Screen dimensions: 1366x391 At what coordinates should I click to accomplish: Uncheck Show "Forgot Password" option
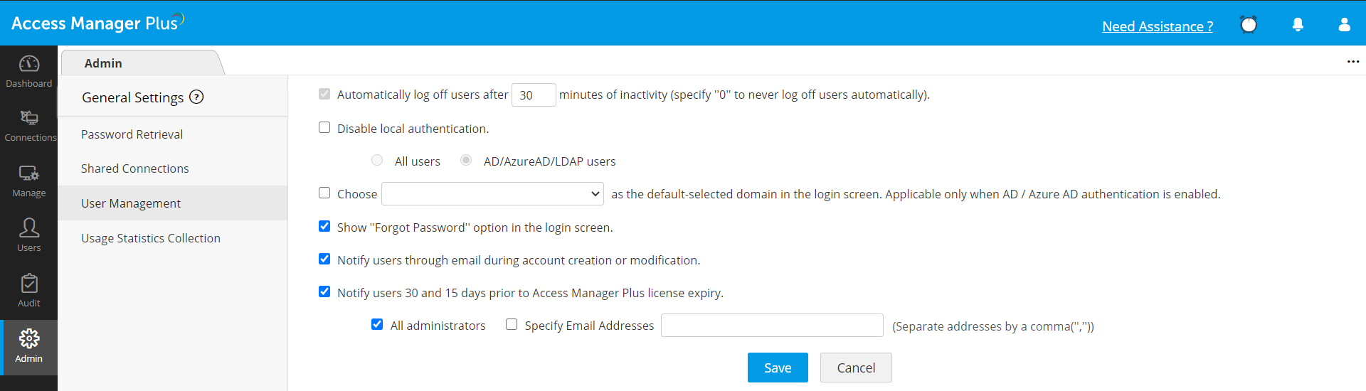[x=324, y=227]
